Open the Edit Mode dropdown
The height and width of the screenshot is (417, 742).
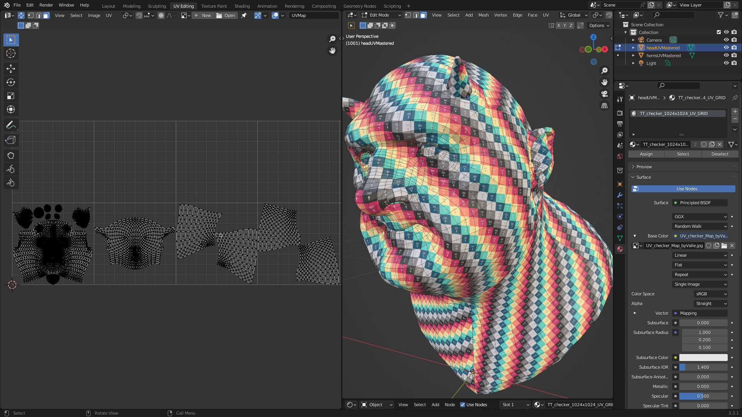pos(381,15)
